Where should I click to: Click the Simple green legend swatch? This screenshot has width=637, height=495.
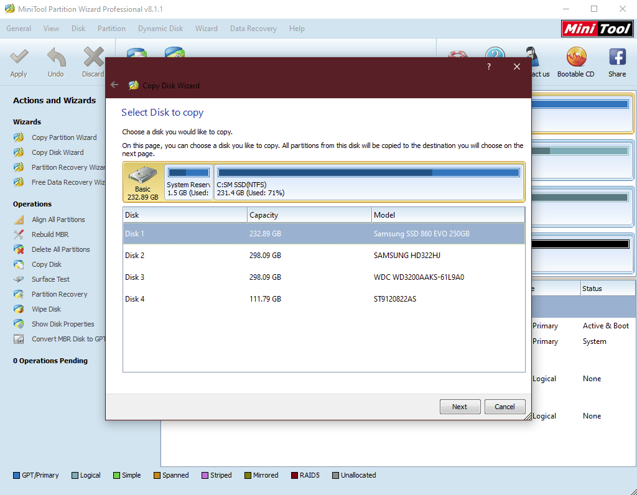pos(116,476)
